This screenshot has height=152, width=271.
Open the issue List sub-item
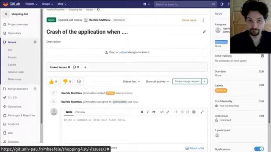click(x=10, y=50)
